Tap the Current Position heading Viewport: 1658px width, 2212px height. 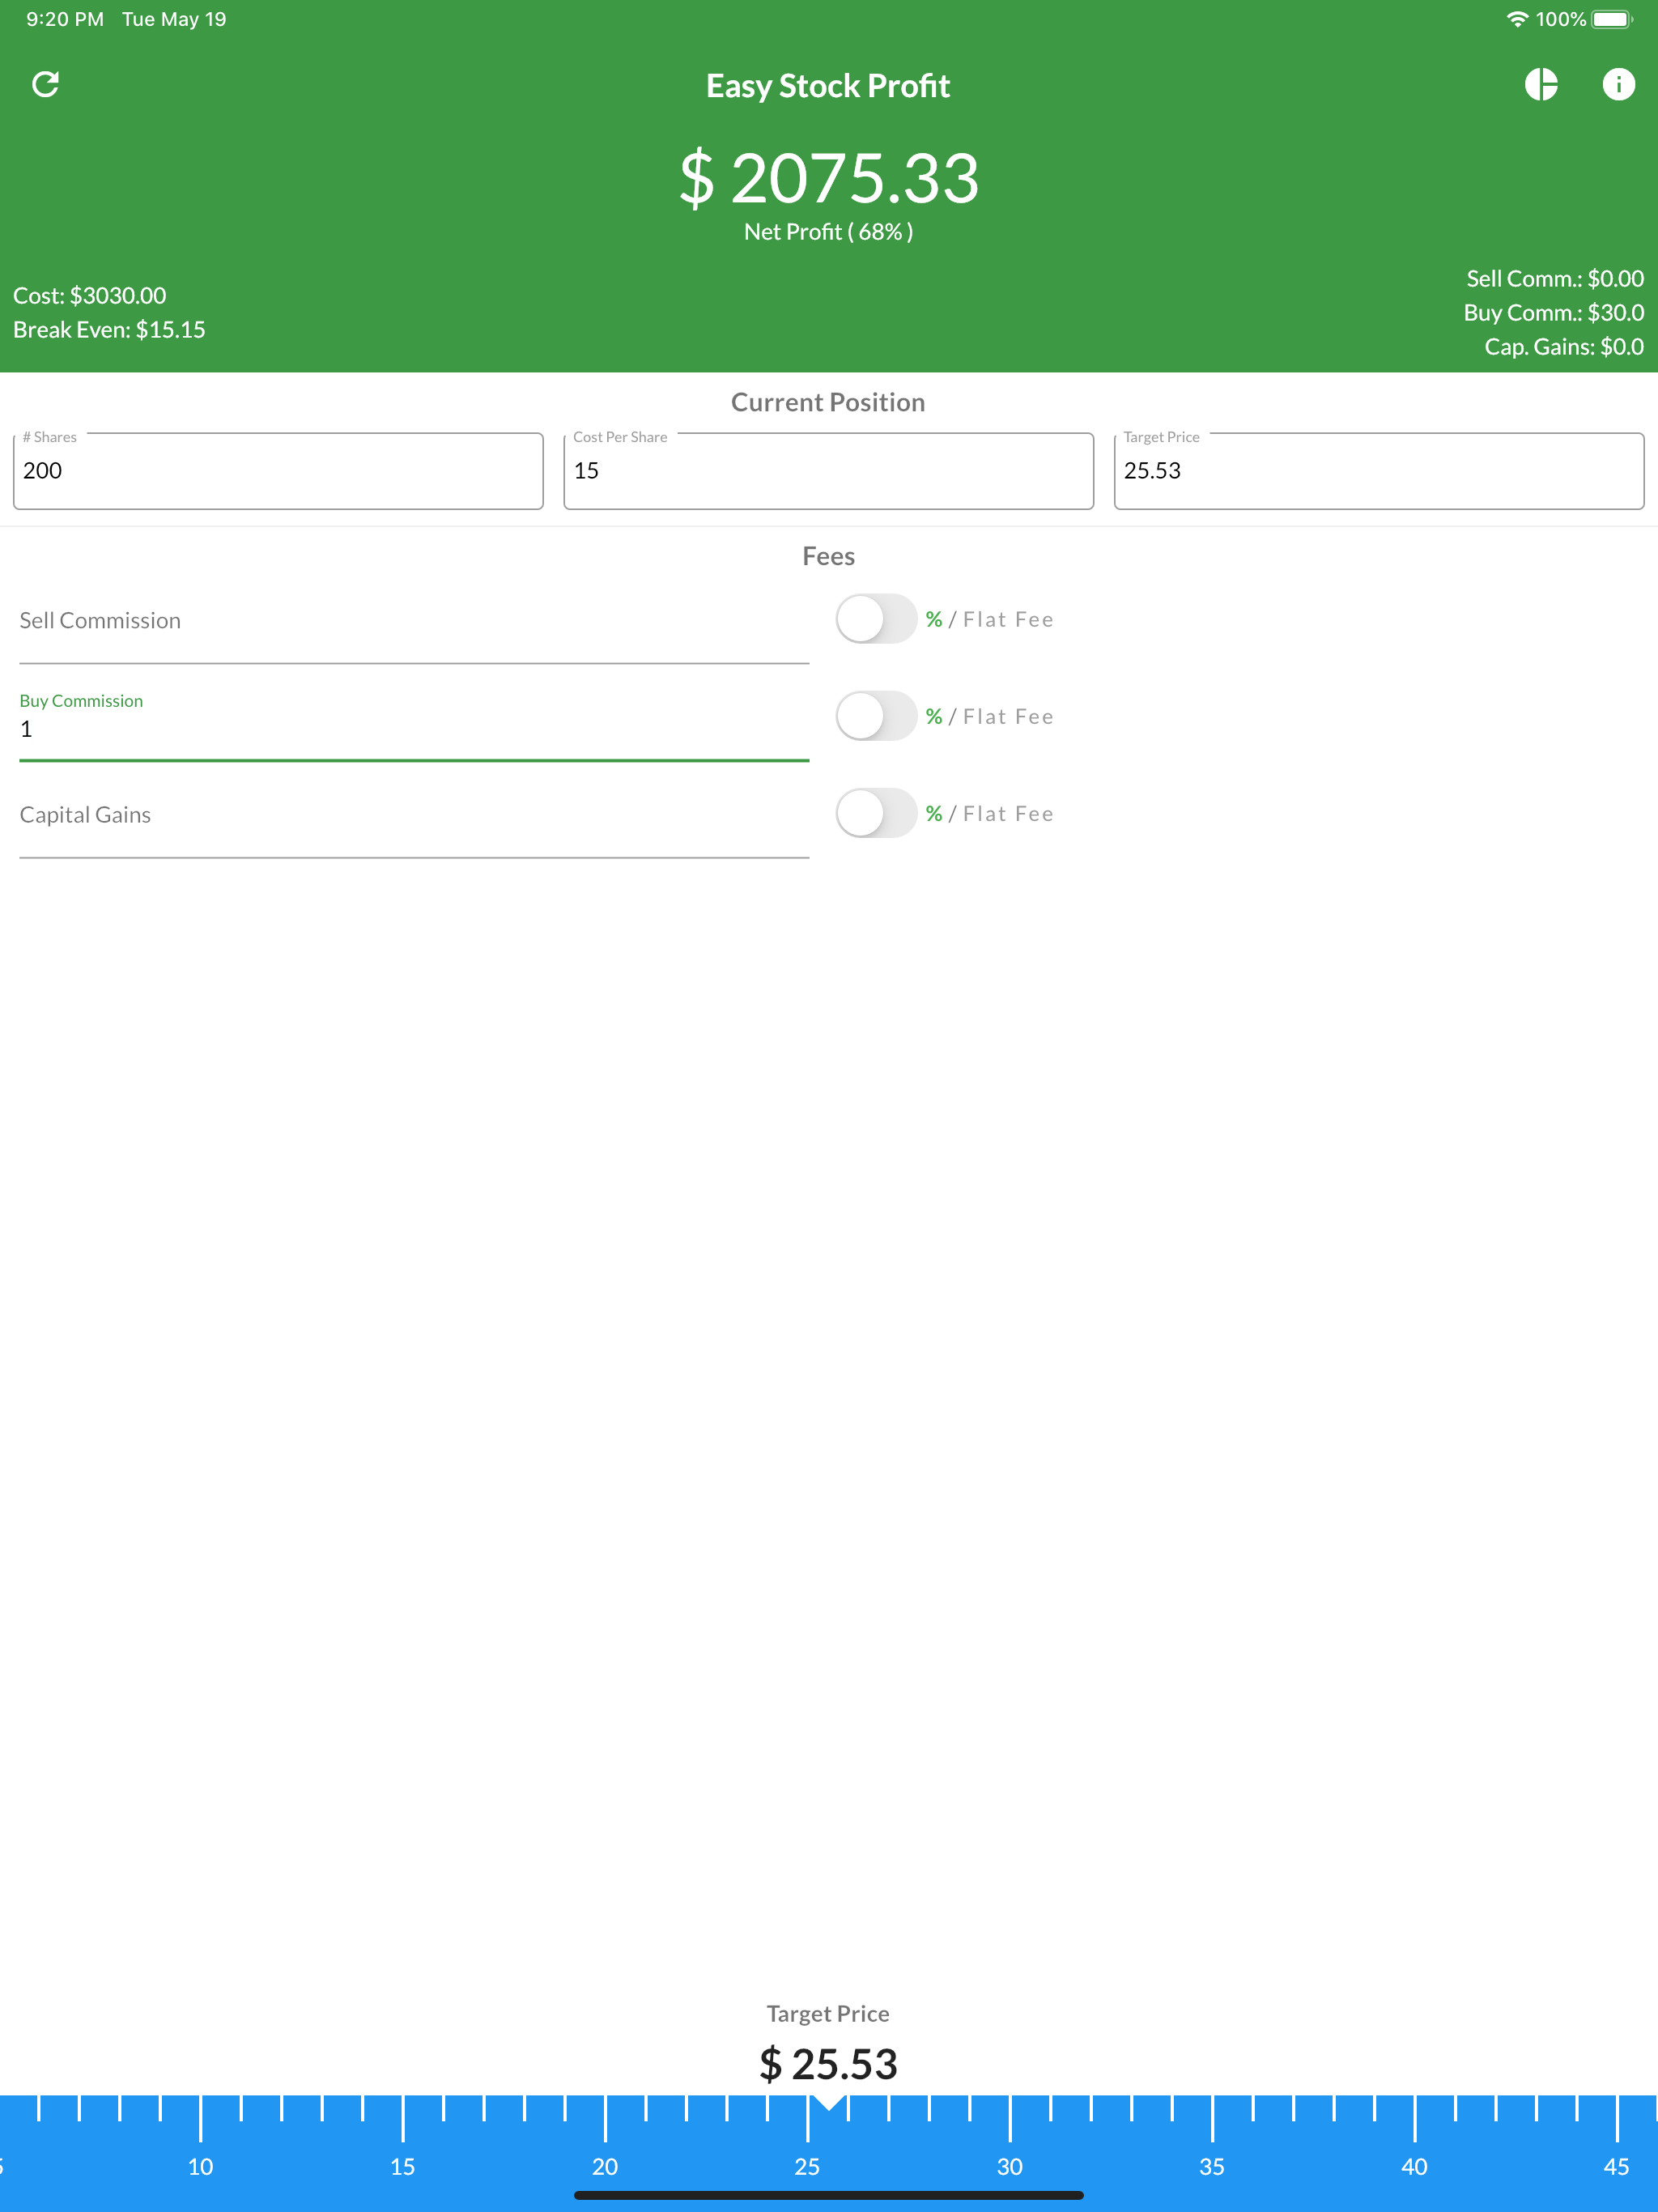click(828, 402)
